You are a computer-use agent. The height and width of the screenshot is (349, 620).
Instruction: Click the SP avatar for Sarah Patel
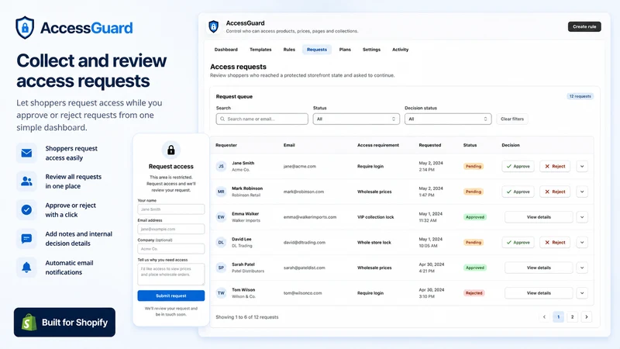[221, 268]
